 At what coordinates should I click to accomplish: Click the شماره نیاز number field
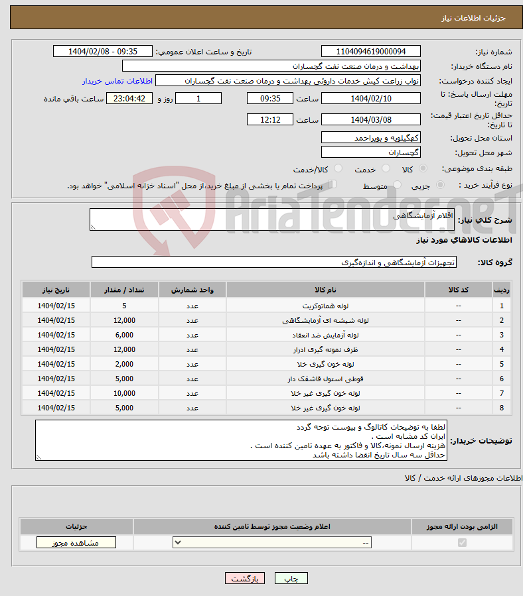click(x=371, y=51)
